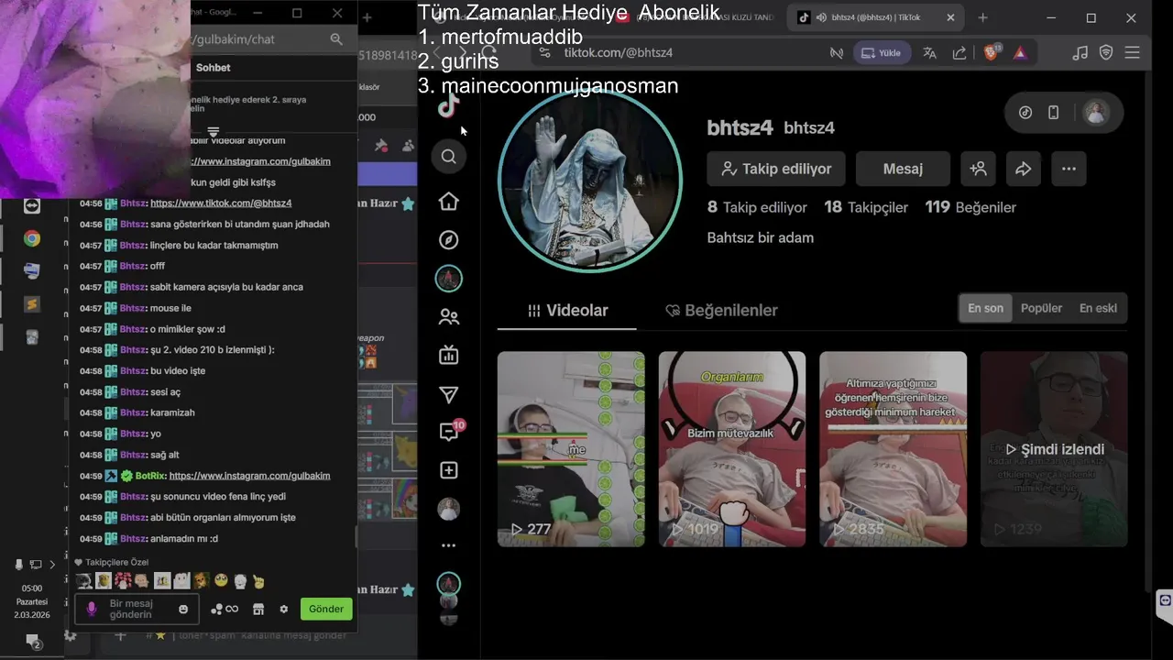
Task: Open the video thumbnail with 277 views
Action: 571,449
